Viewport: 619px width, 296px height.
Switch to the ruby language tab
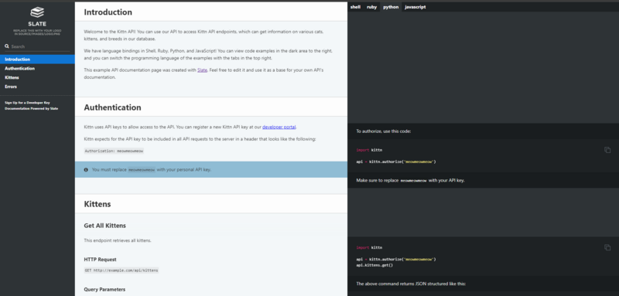371,7
